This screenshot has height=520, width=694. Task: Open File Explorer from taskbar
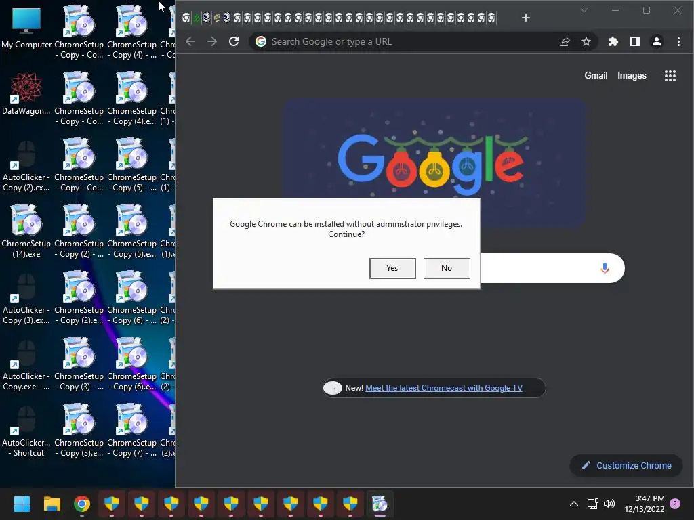coord(52,504)
